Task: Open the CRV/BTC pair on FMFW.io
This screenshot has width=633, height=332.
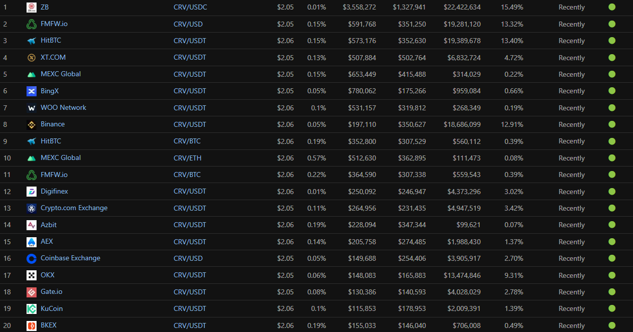Action: (187, 175)
